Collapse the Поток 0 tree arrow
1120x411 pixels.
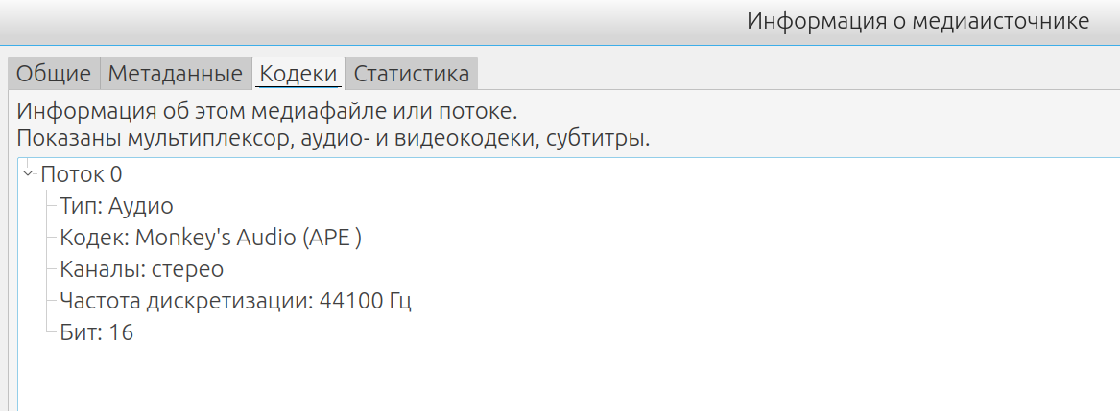tap(28, 173)
